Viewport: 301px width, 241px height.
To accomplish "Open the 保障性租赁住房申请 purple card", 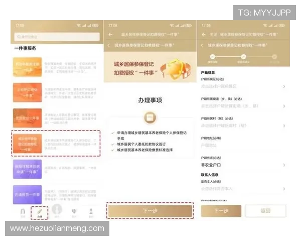I will (27, 169).
